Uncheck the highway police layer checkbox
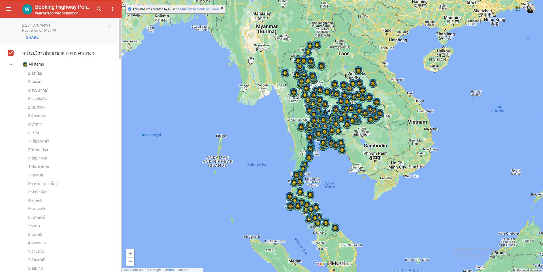The image size is (543, 272). point(11,53)
